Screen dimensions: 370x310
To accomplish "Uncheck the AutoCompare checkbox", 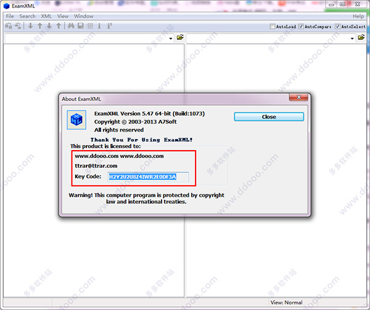I will (301, 26).
